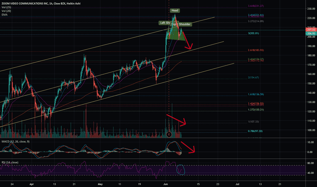Click 160.00 on the price axis
This screenshot has height=187, width=317.
click(x=311, y=74)
